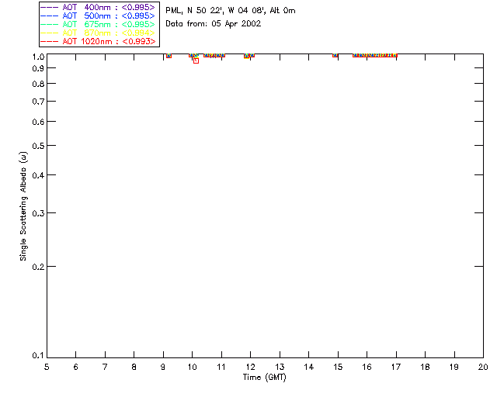This screenshot has height=397, width=497.
Task: Click hour label 13 on the time axis
Action: point(280,367)
